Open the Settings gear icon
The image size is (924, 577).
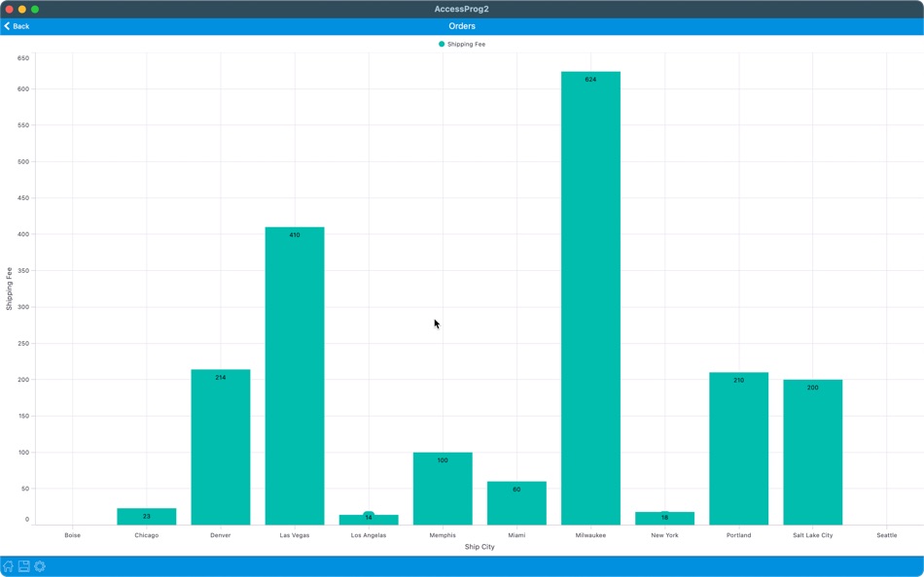[x=40, y=566]
